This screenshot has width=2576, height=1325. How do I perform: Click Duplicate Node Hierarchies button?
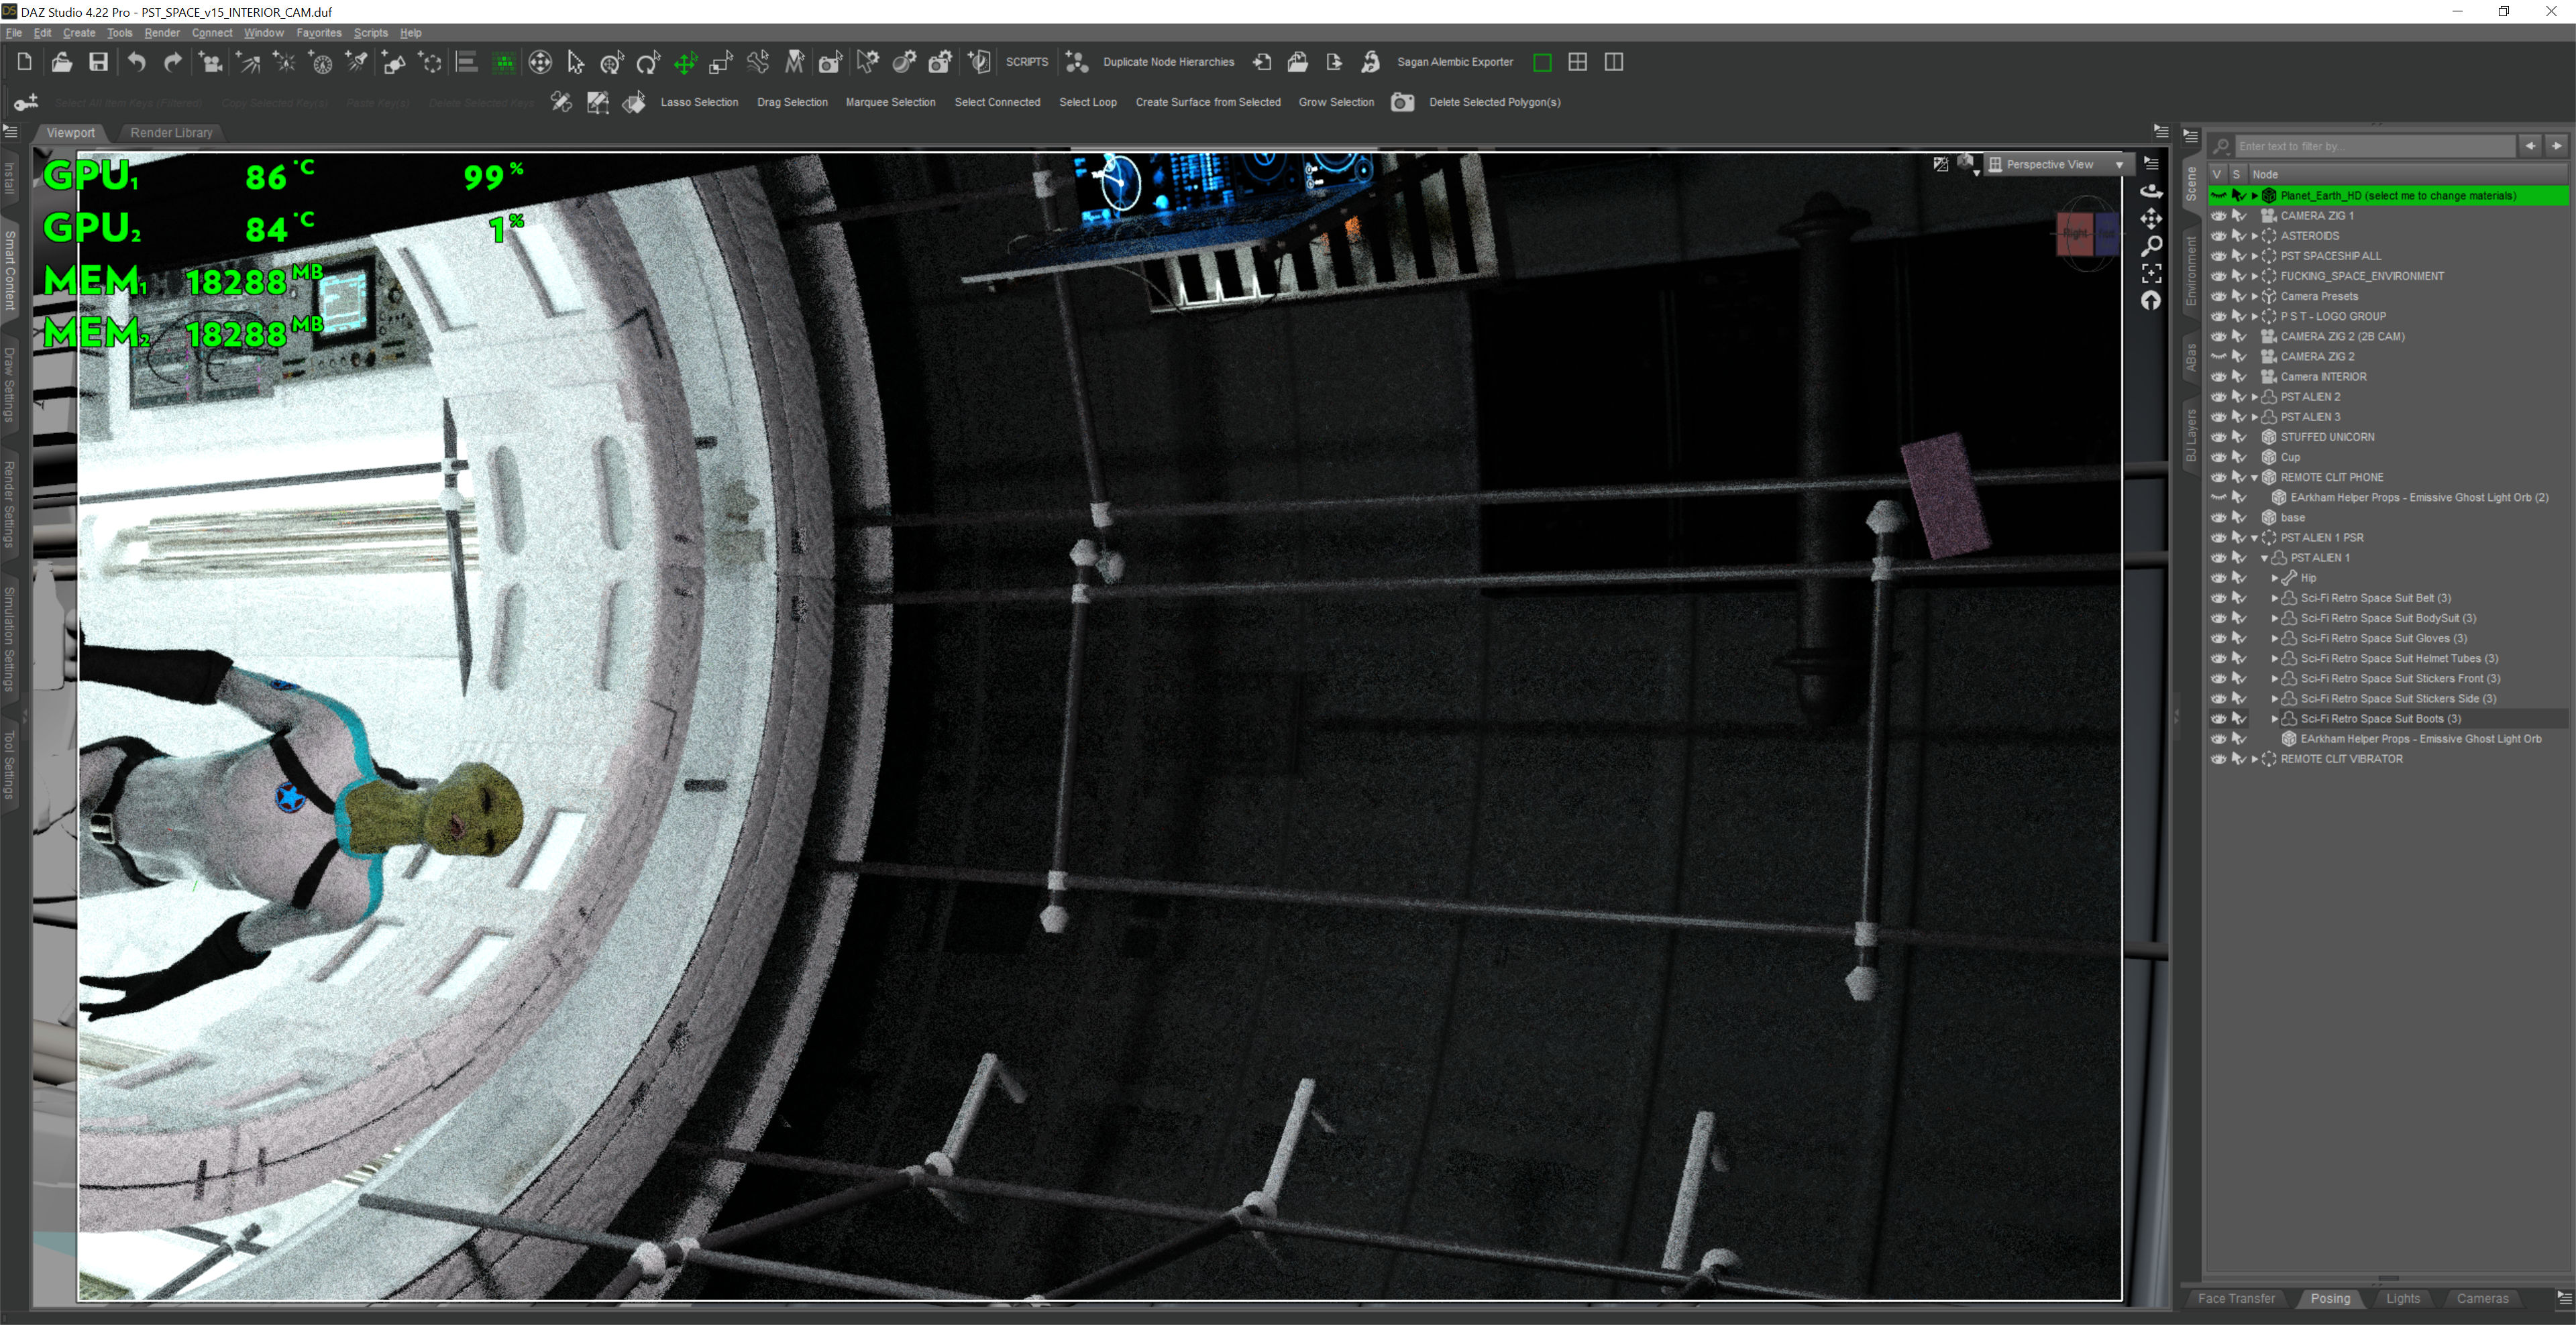[1168, 62]
